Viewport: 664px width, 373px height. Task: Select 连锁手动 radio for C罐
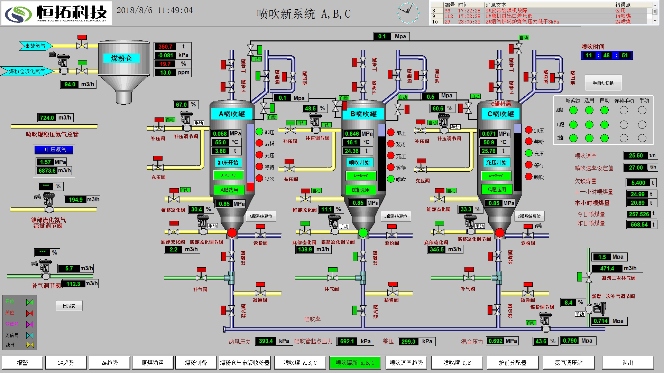pos(624,138)
